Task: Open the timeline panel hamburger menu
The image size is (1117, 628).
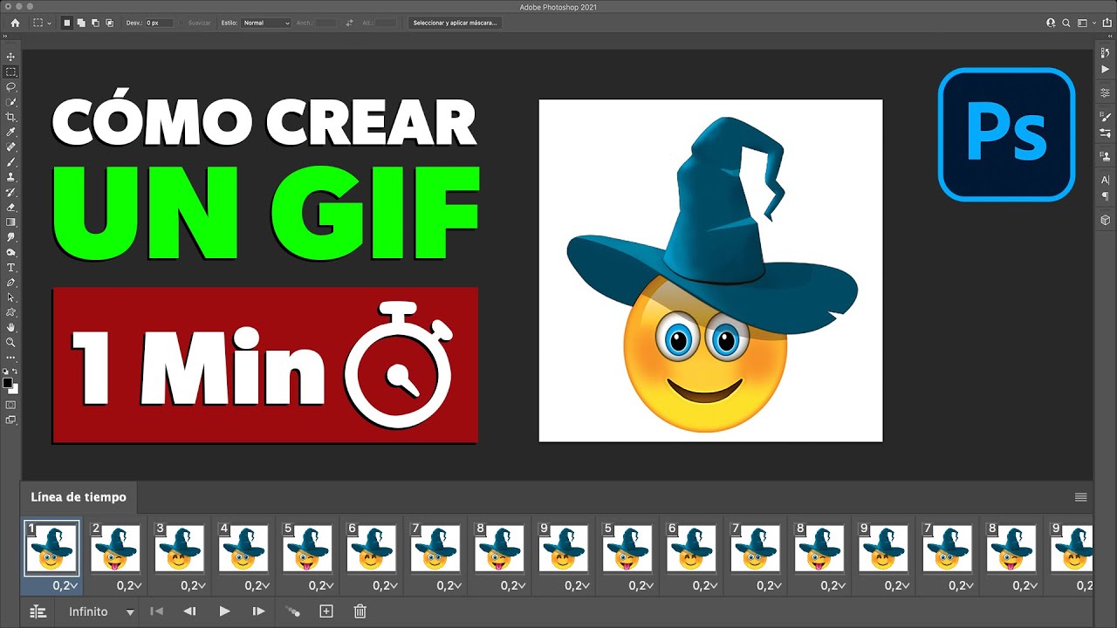Action: click(x=1080, y=497)
